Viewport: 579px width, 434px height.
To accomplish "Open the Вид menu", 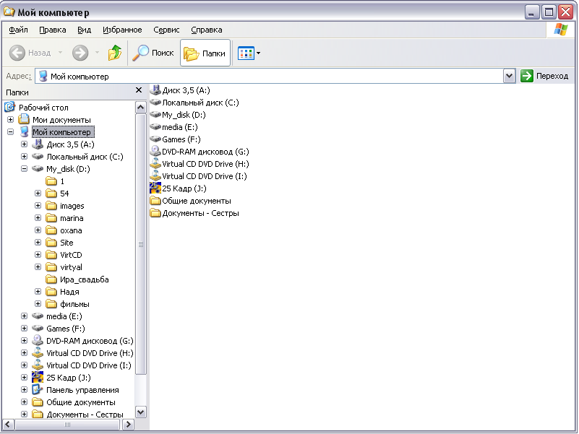I will click(84, 30).
